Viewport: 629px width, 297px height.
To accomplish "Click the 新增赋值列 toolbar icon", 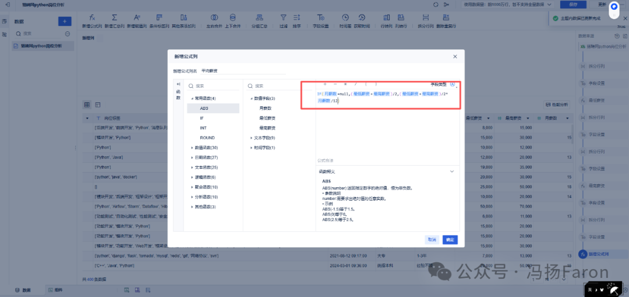I will 137,17.
